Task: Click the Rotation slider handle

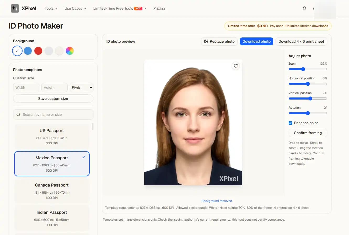Action: (308, 113)
